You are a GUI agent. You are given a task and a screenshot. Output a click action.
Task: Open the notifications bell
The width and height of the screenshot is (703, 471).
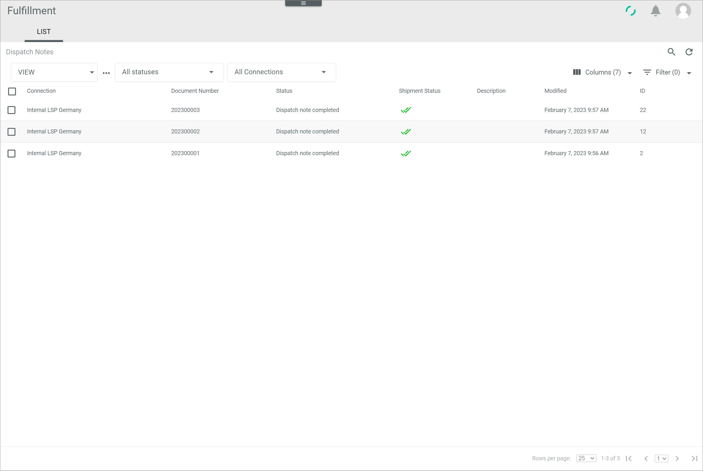[x=655, y=11]
